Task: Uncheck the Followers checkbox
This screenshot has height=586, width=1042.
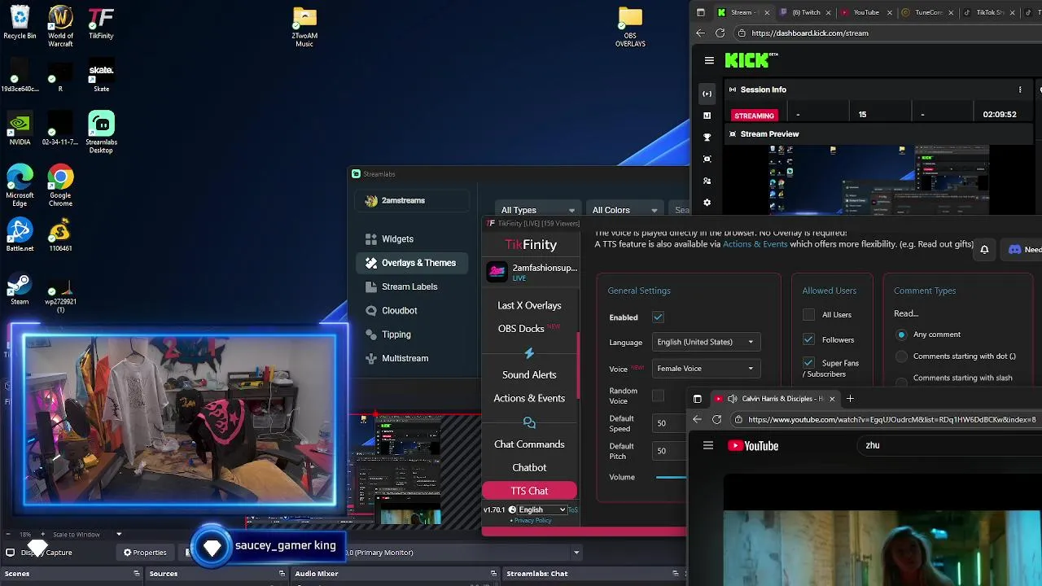Action: pos(808,339)
